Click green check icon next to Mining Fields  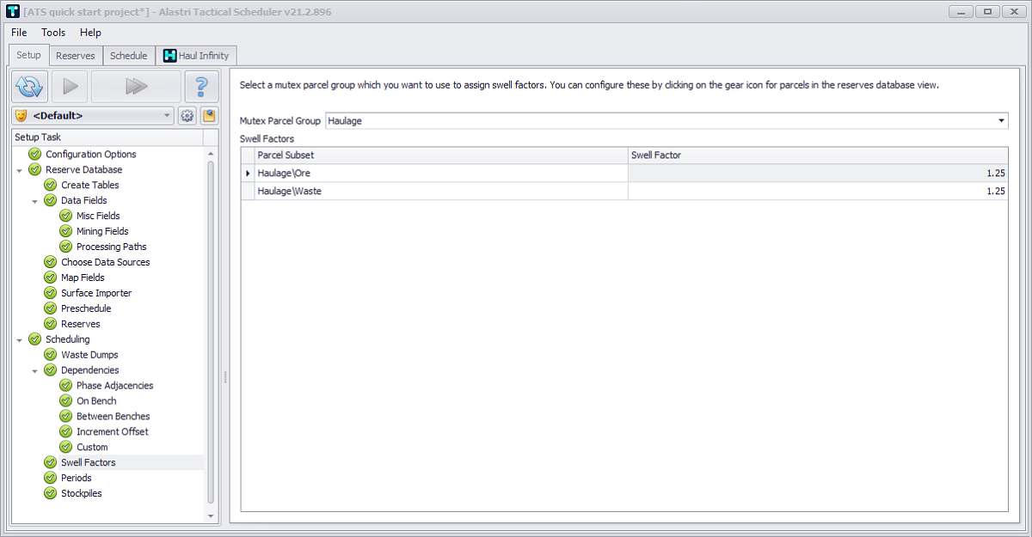pos(66,232)
